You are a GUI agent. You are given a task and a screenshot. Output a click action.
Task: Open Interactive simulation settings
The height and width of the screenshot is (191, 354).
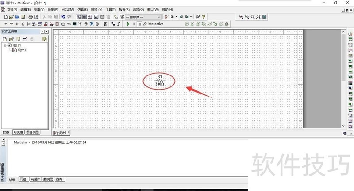click(153, 24)
